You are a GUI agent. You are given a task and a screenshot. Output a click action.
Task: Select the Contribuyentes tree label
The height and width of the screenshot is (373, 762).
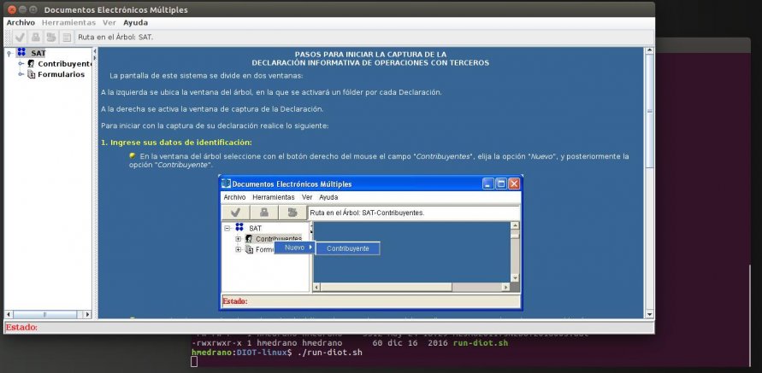pos(65,63)
